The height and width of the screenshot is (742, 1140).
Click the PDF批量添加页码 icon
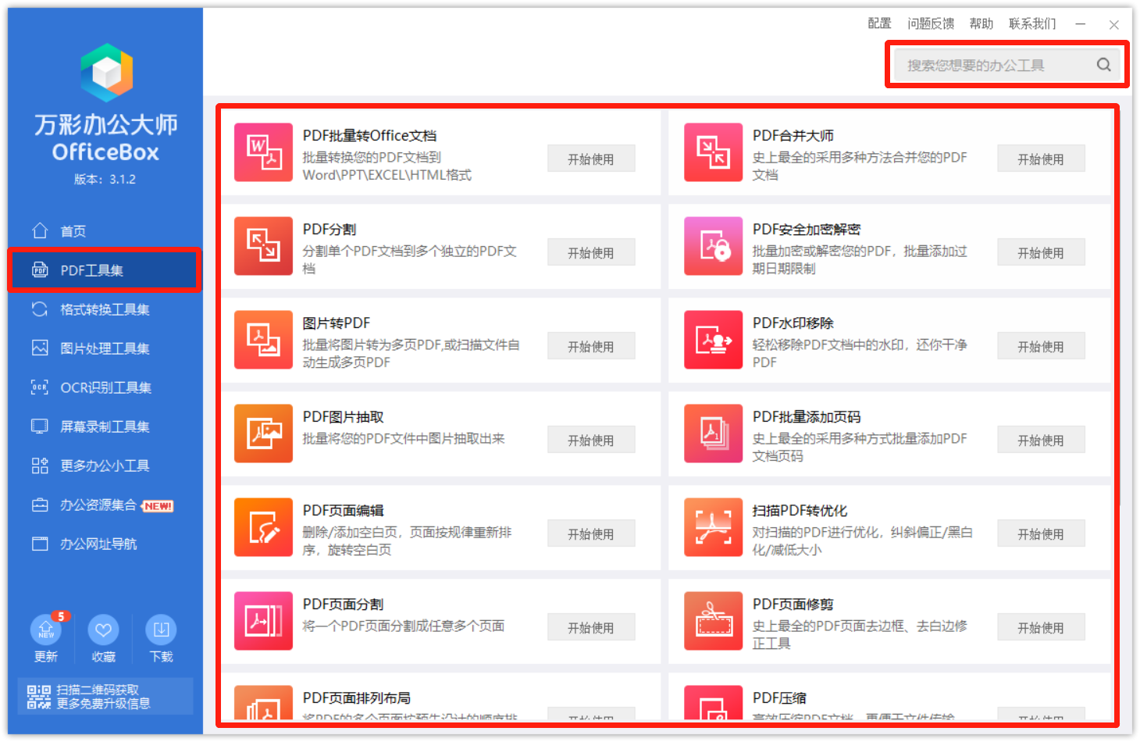(x=713, y=433)
